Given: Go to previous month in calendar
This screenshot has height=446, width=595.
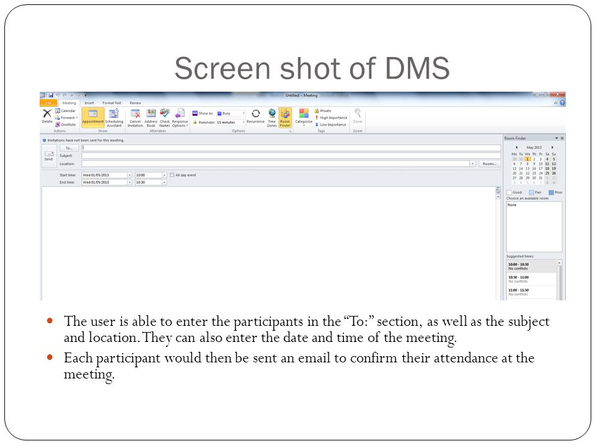Looking at the screenshot, I should pos(516,147).
